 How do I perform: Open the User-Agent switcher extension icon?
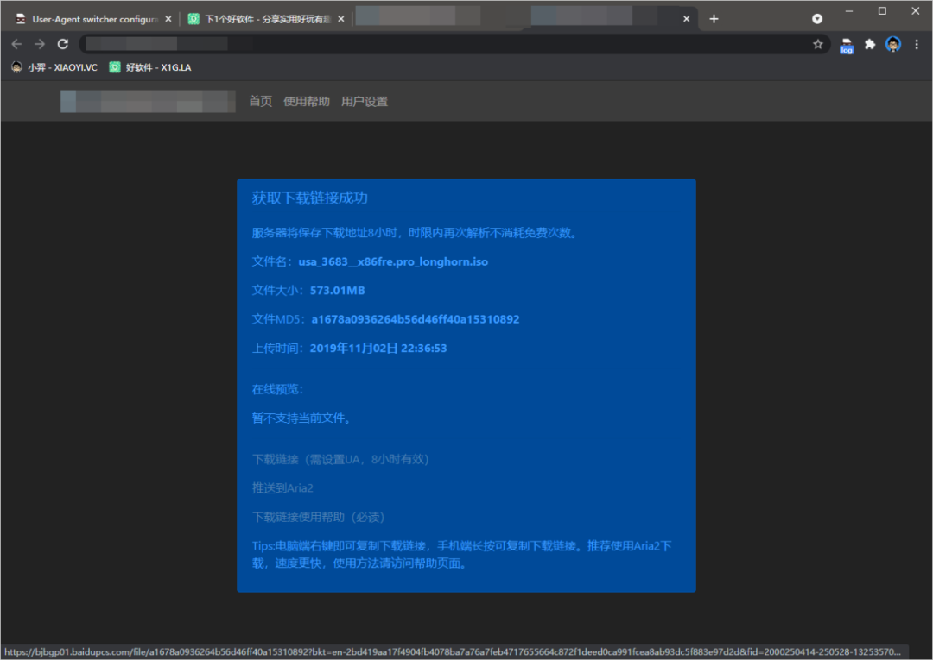(847, 46)
